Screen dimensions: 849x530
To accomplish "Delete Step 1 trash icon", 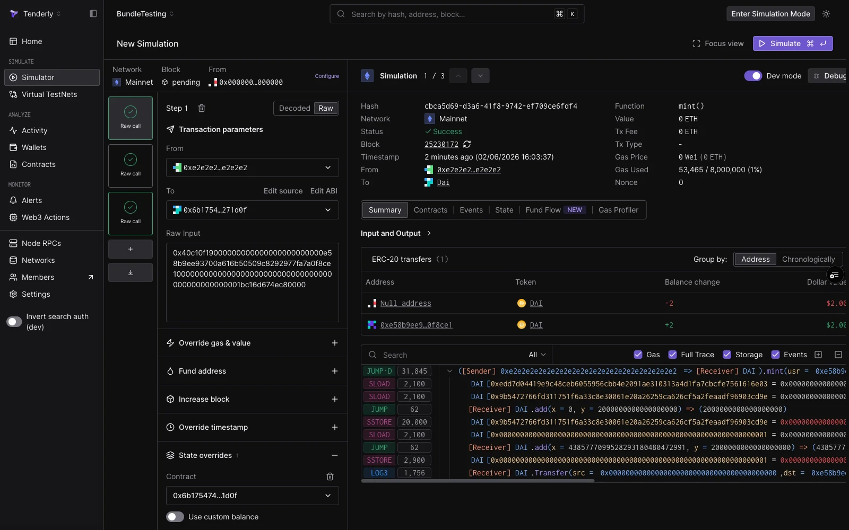I will (x=202, y=108).
